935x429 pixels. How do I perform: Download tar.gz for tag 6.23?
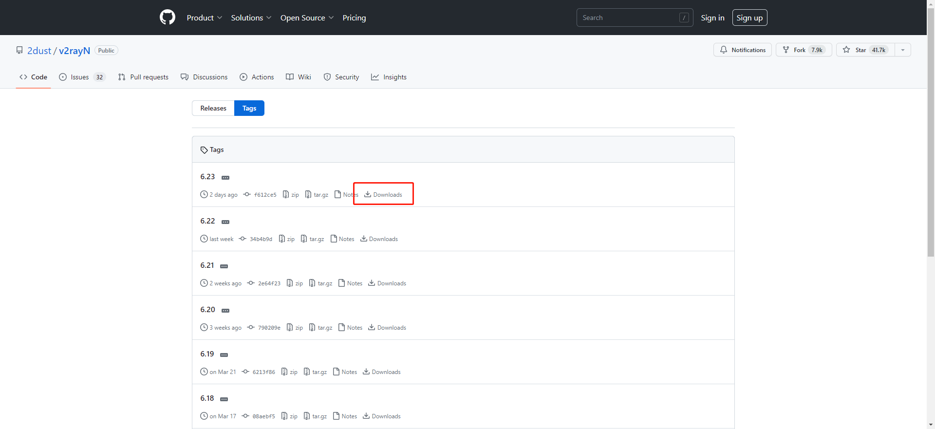317,195
